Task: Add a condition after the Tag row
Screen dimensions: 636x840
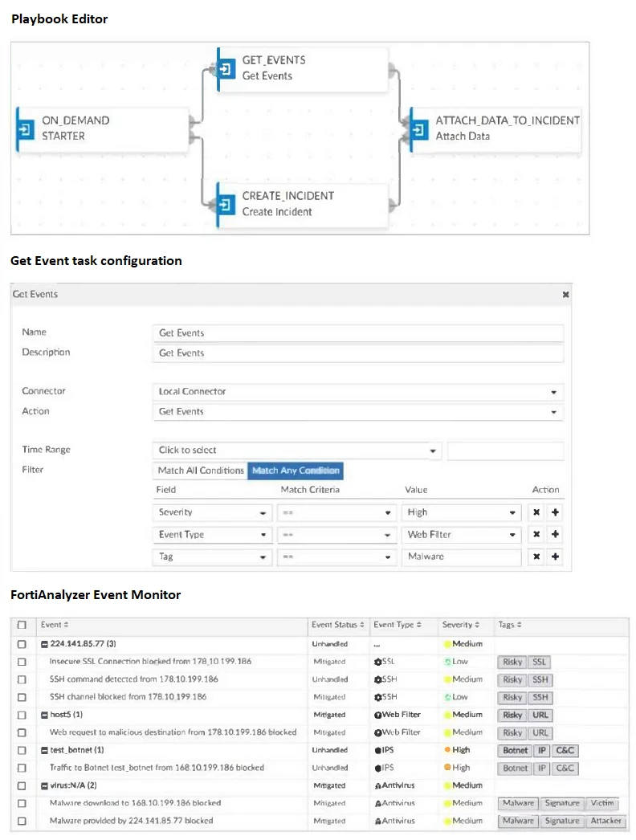Action: [555, 557]
